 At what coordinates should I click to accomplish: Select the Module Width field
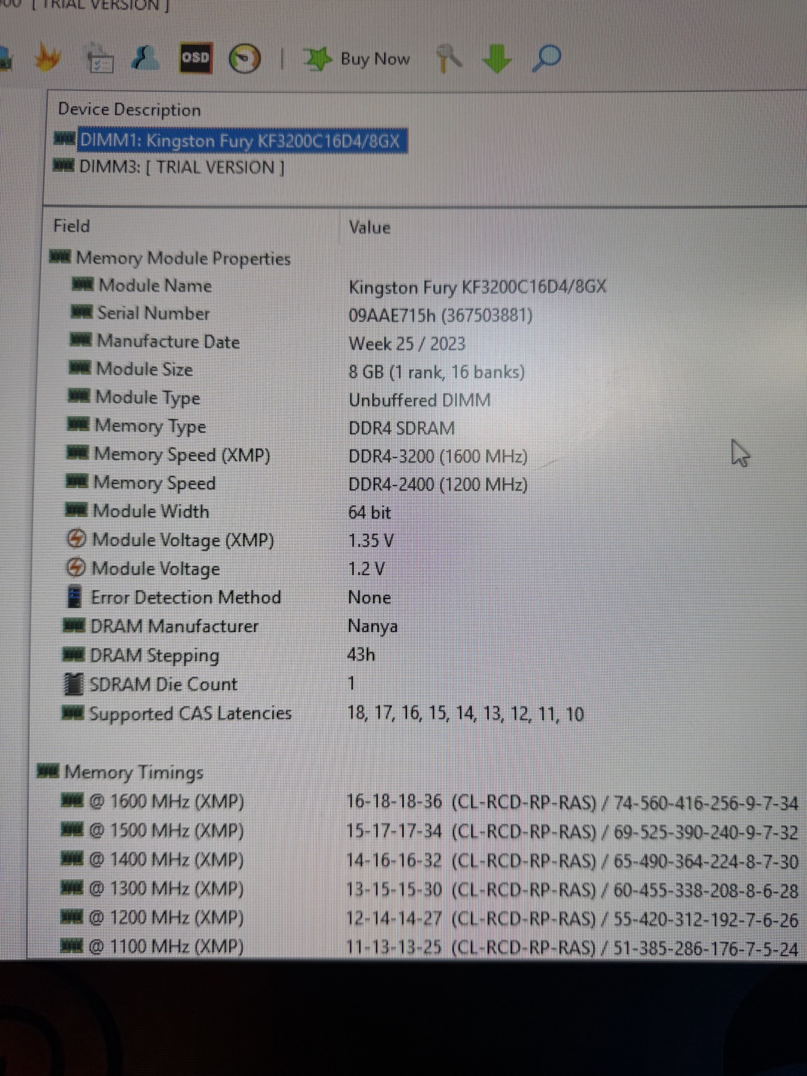tap(151, 511)
